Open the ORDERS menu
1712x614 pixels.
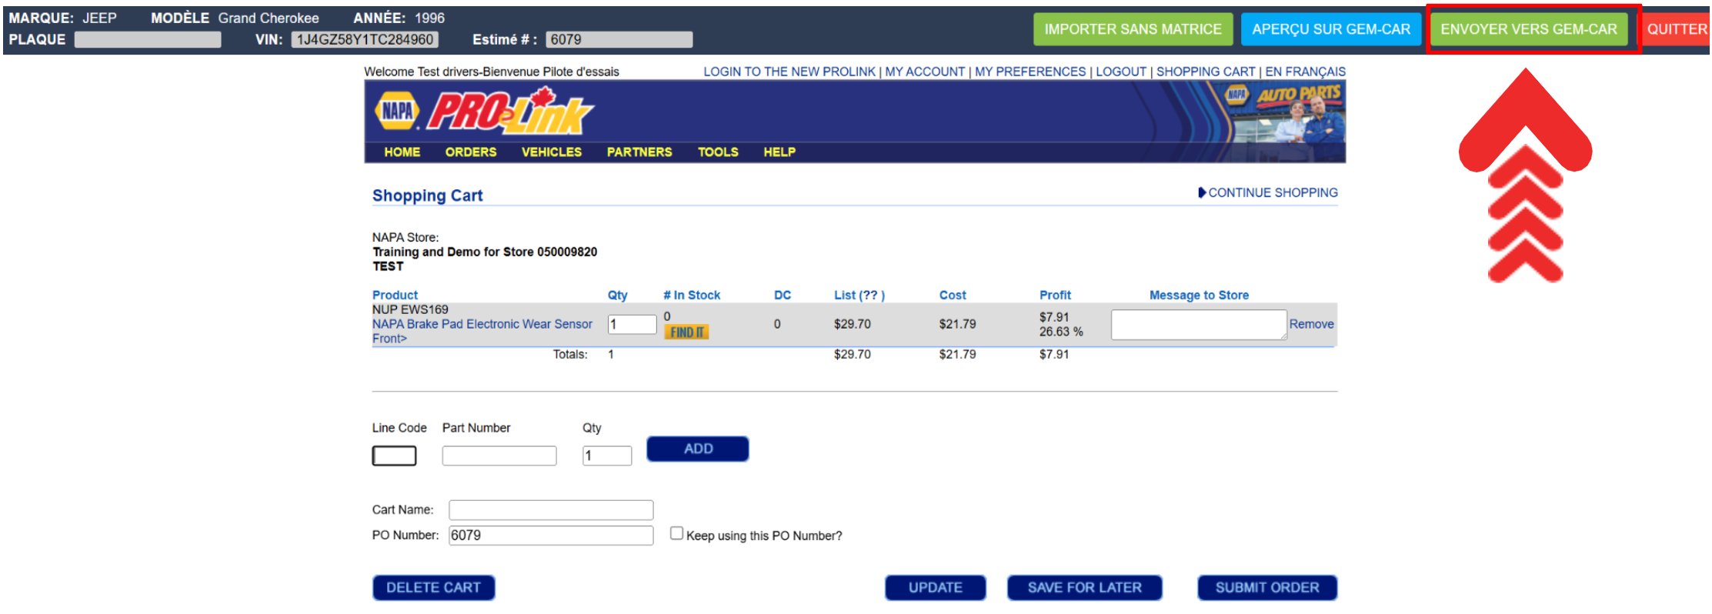[x=470, y=152]
